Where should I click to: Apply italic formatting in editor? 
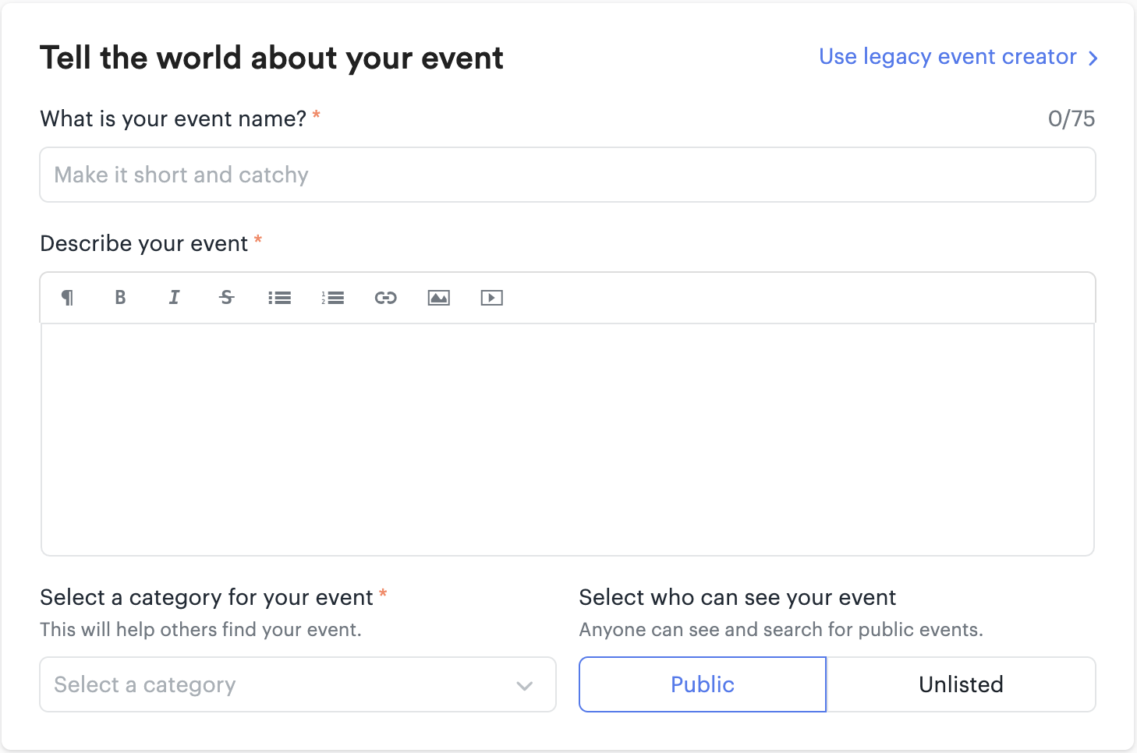(174, 298)
